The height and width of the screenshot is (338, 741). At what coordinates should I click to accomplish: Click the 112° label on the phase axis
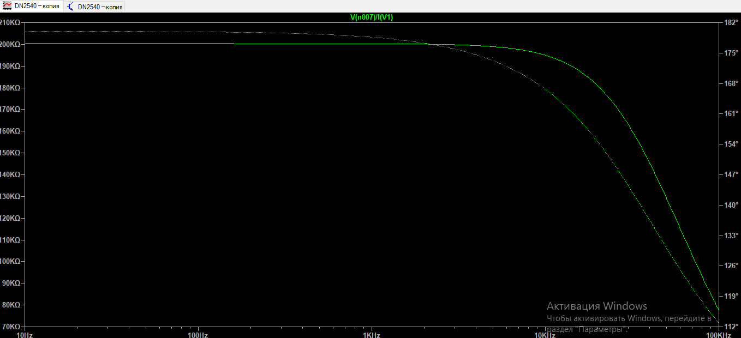[731, 327]
